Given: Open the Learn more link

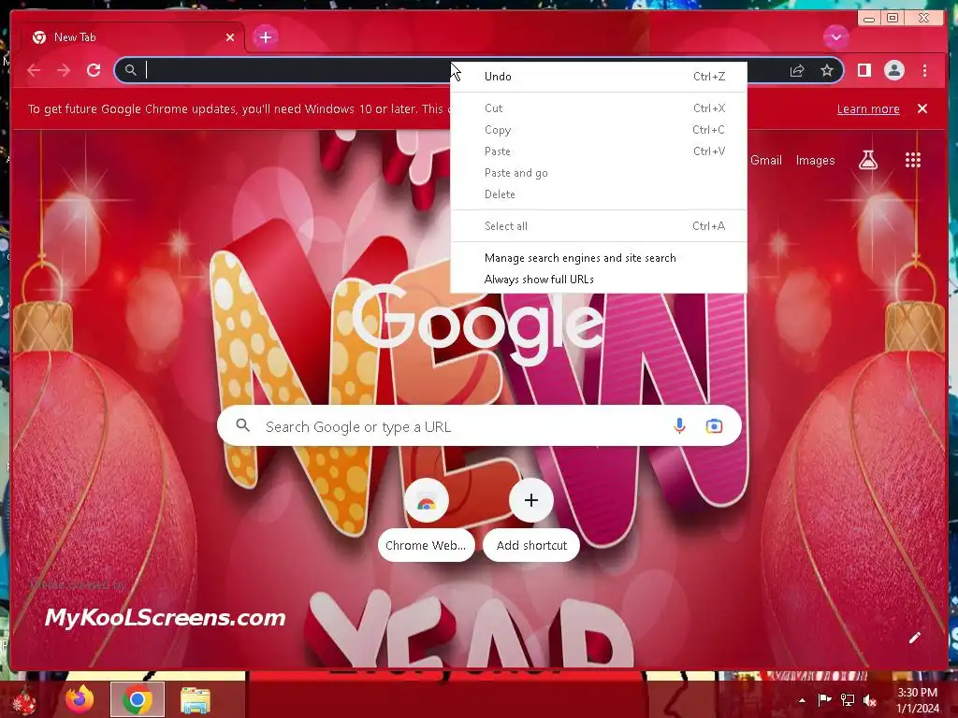Looking at the screenshot, I should click(x=868, y=108).
